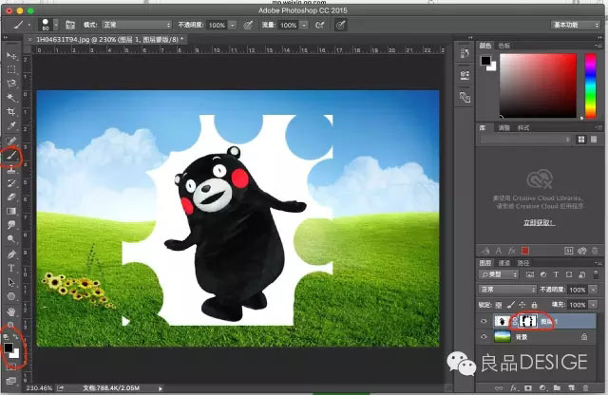
Task: Select the Crop tool
Action: coord(11,111)
